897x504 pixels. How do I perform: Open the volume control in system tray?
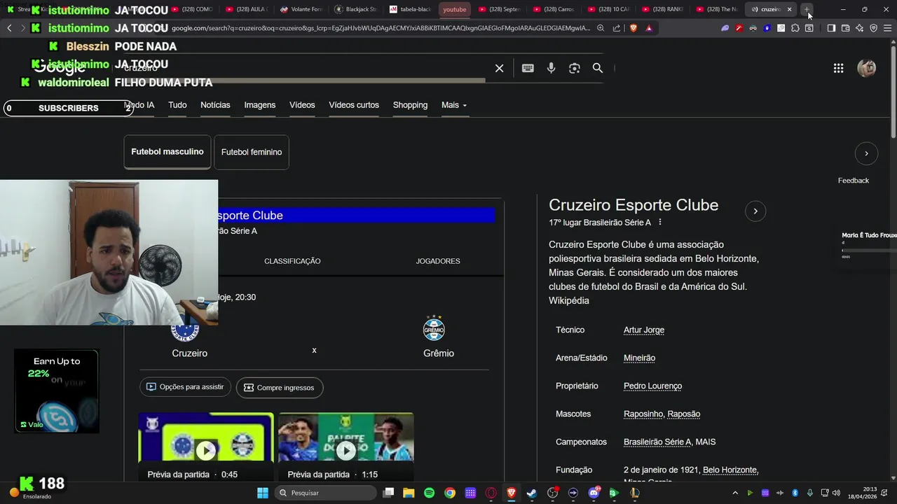836,493
